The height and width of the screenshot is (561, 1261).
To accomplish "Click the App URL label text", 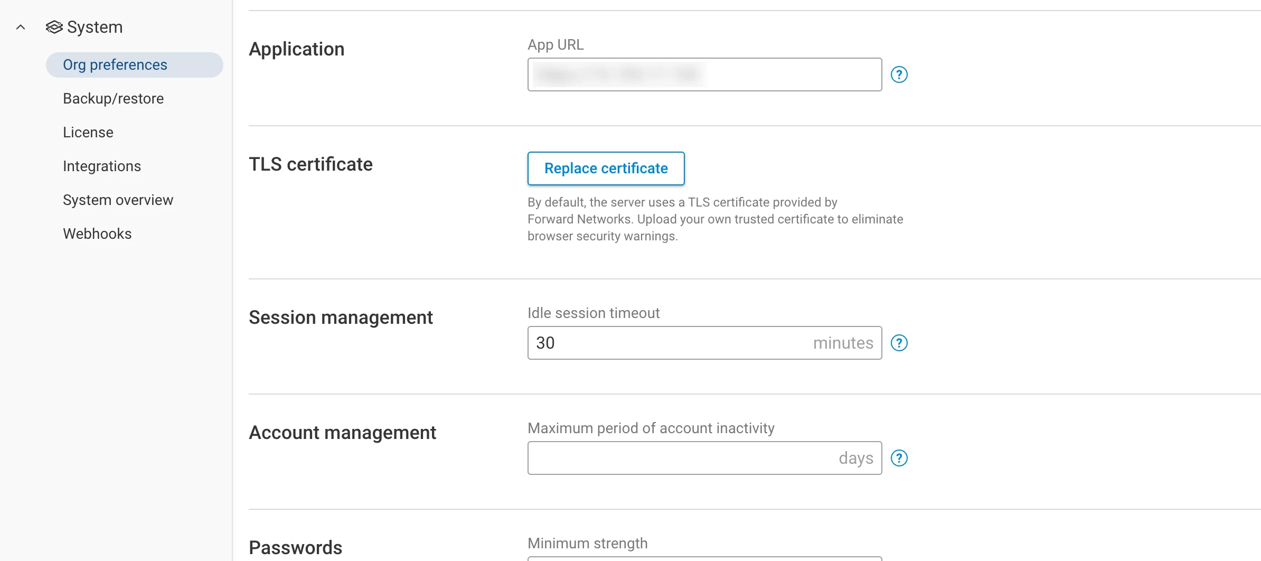I will 556,45.
